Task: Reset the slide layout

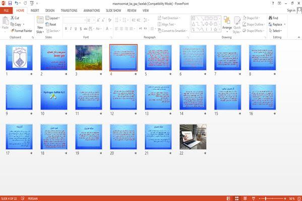Action: pos(51,25)
